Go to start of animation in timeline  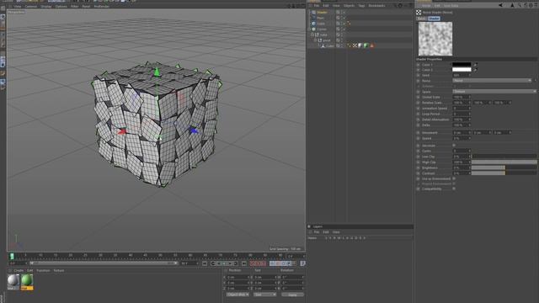coord(205,263)
